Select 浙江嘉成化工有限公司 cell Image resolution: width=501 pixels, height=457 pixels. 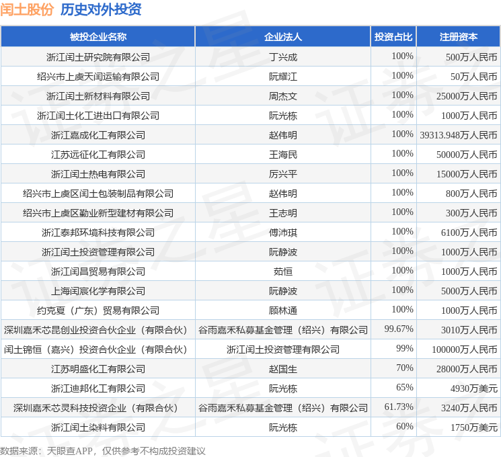coord(98,135)
